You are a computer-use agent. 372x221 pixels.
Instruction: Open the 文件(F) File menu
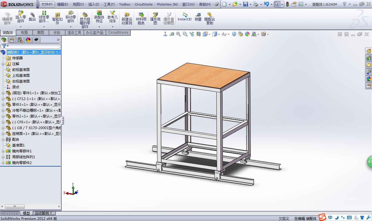47,4
